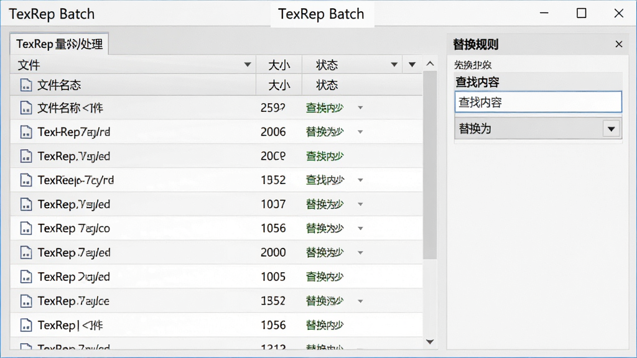Open status dropdown in the 1007 row
This screenshot has height=358, width=637.
click(360, 204)
